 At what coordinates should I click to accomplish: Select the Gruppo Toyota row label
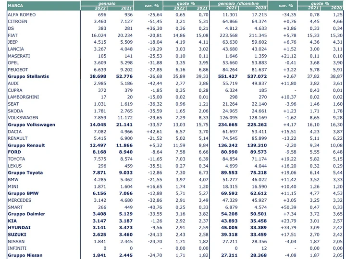(25, 173)
